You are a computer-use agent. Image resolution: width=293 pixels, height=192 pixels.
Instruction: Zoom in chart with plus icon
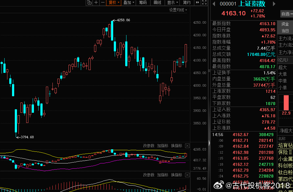96,2
